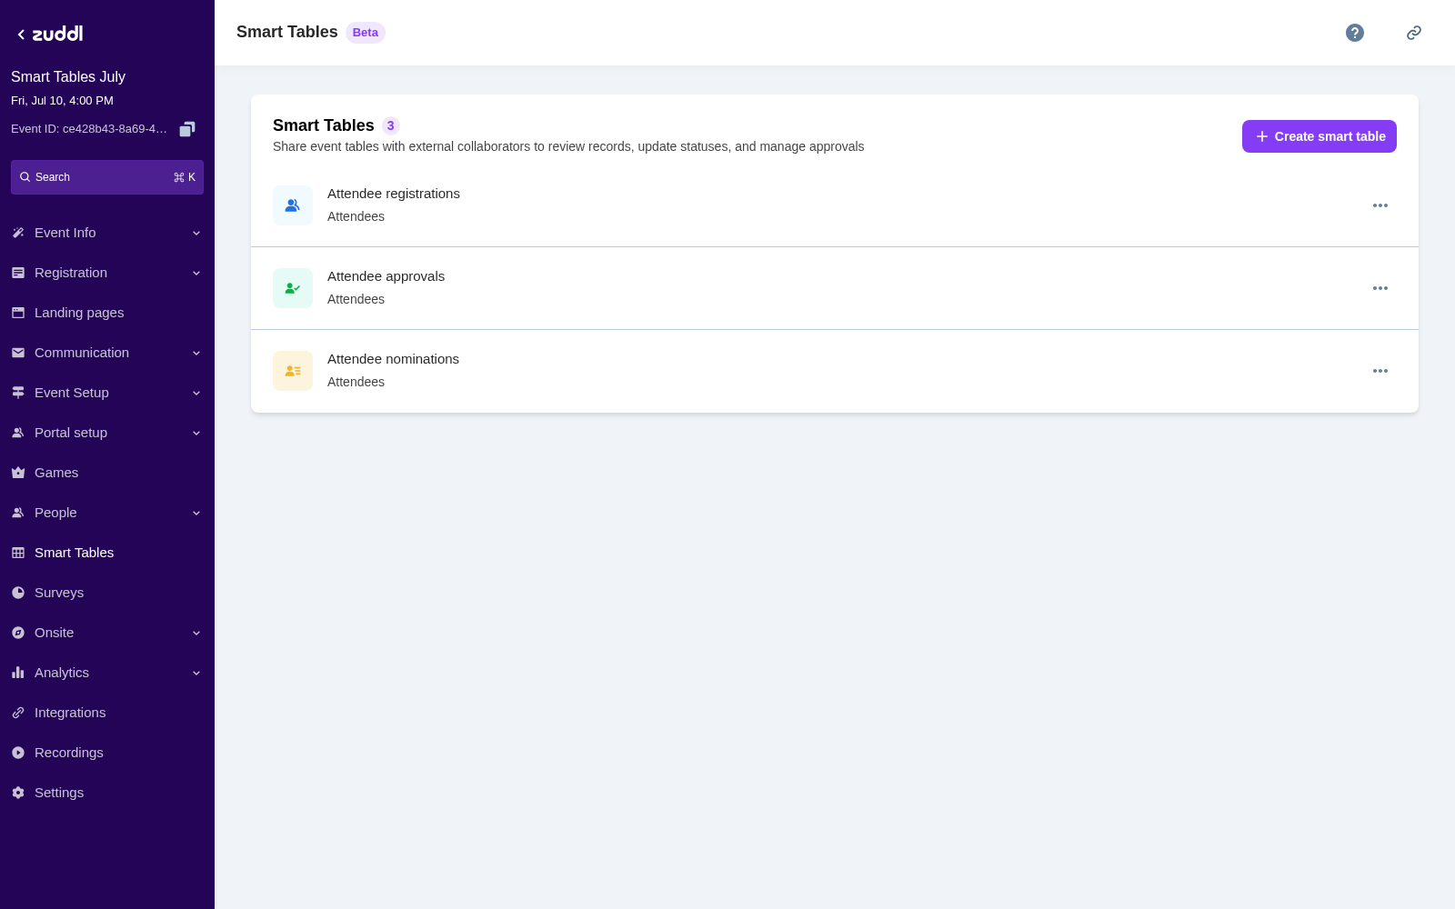This screenshot has height=909, width=1455.
Task: Click the zuddl logo
Action: (x=57, y=34)
